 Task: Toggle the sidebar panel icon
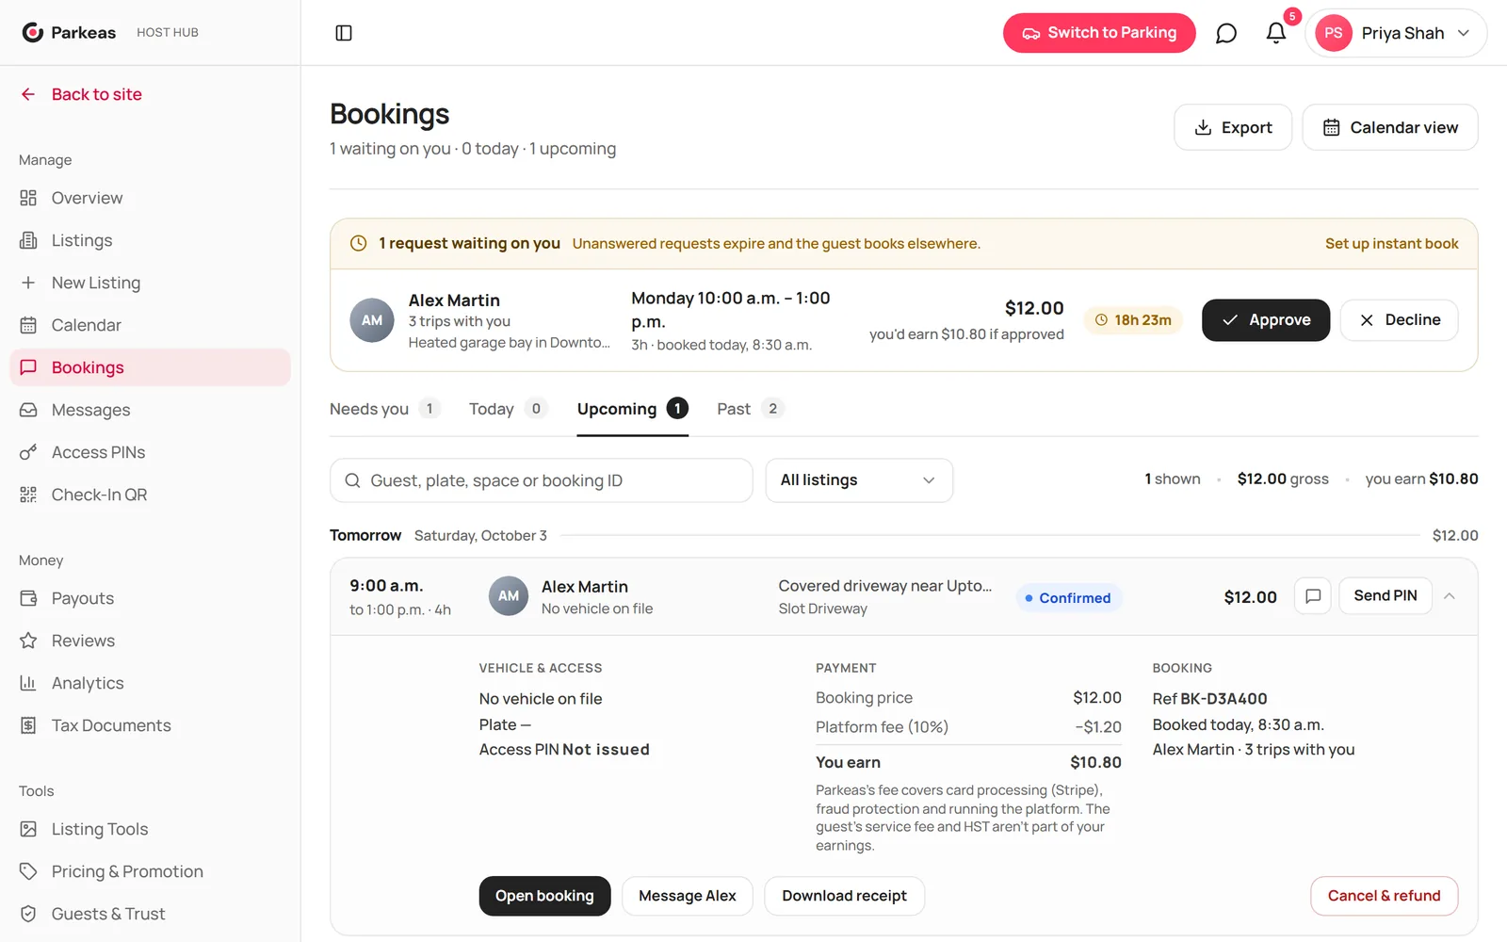(x=344, y=33)
